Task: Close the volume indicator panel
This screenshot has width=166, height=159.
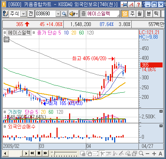Action: click(x=161, y=111)
